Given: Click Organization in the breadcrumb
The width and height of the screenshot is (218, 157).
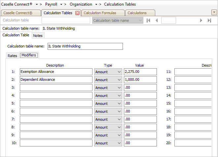Looking at the screenshot, I should click(x=81, y=4).
